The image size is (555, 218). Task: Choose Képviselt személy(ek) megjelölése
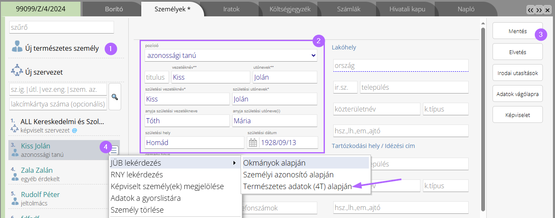point(175,186)
